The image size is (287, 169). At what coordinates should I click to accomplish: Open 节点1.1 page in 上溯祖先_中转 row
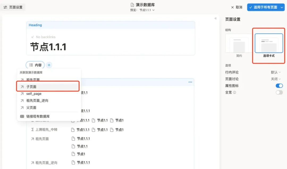click(100, 130)
